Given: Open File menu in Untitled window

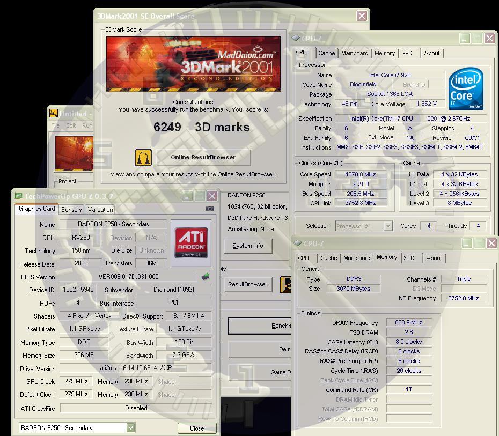Looking at the screenshot, I should 55,125.
